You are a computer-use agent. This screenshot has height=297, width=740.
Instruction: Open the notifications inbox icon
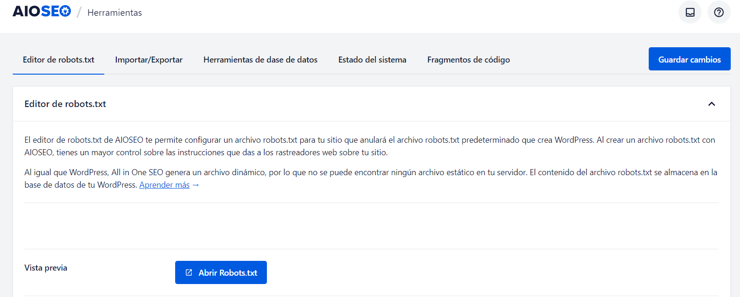[690, 13]
